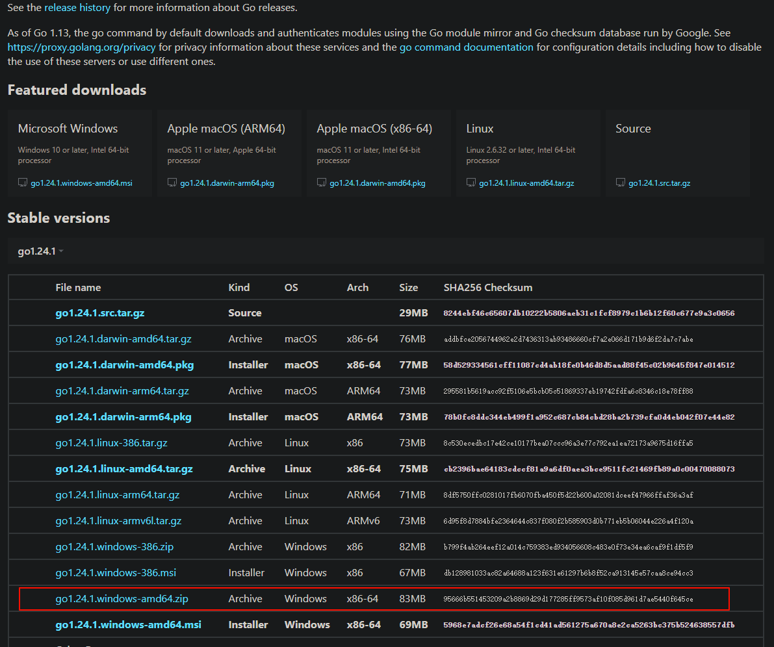Click go1.24.1.darwin-amd64.pkg in the table
This screenshot has height=647, width=774.
click(124, 364)
